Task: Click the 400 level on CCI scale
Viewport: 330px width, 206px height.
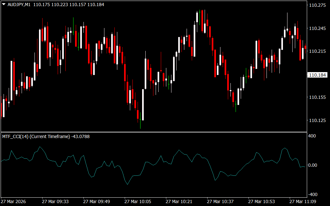Action: (313, 136)
